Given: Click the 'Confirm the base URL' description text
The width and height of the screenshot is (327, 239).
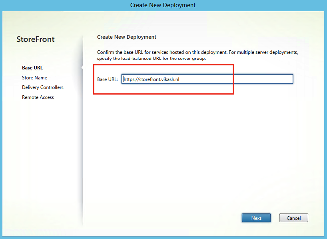Looking at the screenshot, I should click(197, 55).
